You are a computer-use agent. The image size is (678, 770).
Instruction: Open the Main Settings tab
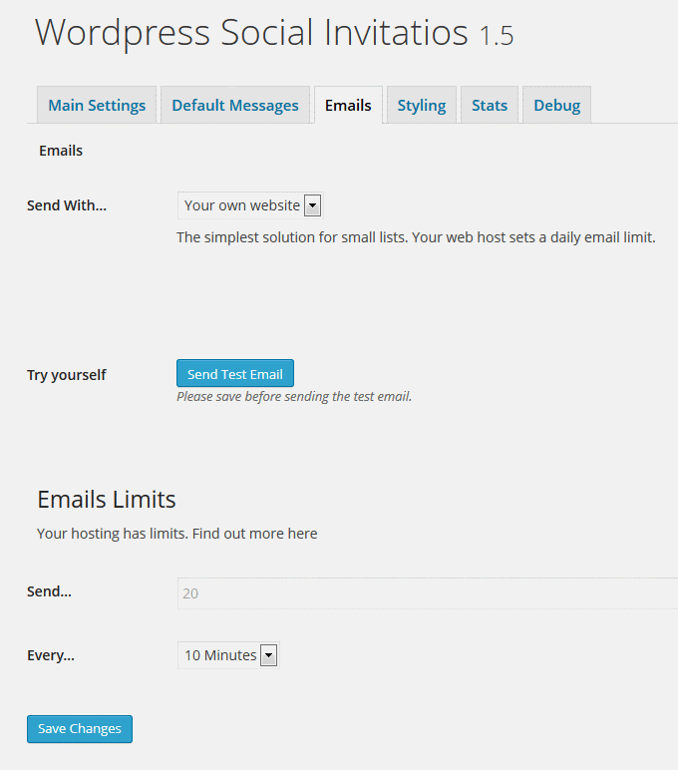pyautogui.click(x=97, y=105)
